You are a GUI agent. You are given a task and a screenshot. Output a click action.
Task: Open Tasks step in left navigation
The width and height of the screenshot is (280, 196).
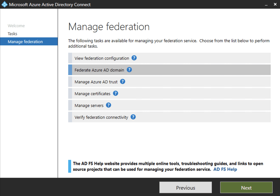click(12, 34)
